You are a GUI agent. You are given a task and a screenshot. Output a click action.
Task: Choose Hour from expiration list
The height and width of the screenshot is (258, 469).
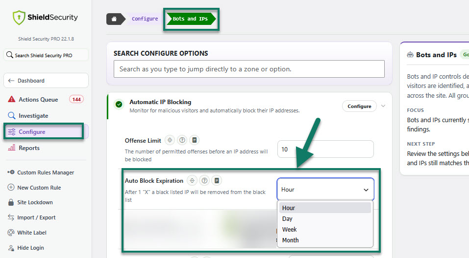[x=325, y=208]
